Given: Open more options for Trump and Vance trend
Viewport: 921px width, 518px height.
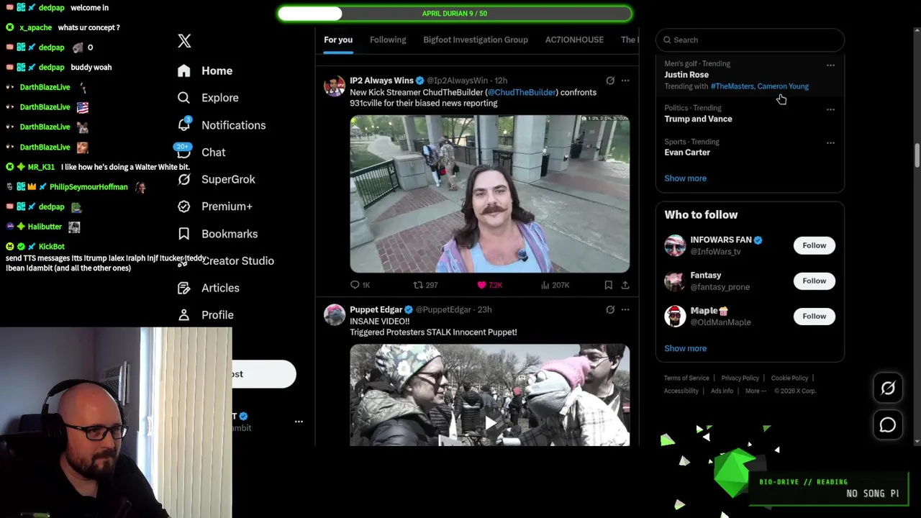Looking at the screenshot, I should coord(830,110).
